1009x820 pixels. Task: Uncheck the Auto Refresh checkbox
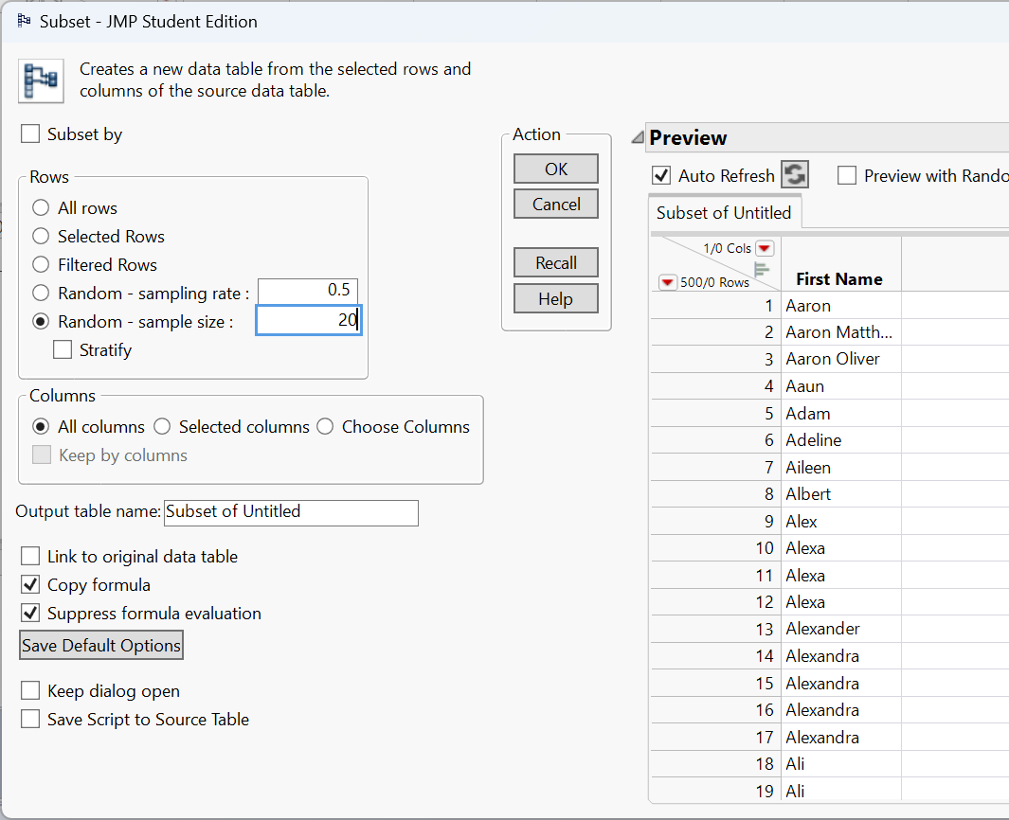pyautogui.click(x=661, y=176)
